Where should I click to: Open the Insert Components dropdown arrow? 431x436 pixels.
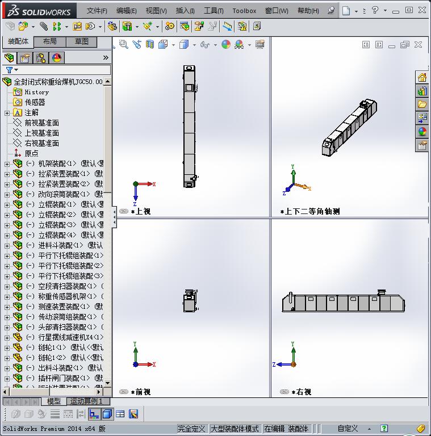(x=33, y=27)
